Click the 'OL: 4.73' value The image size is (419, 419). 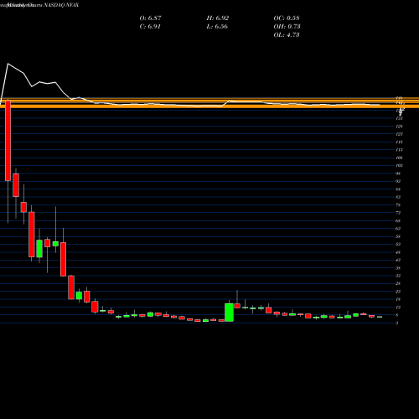point(287,34)
